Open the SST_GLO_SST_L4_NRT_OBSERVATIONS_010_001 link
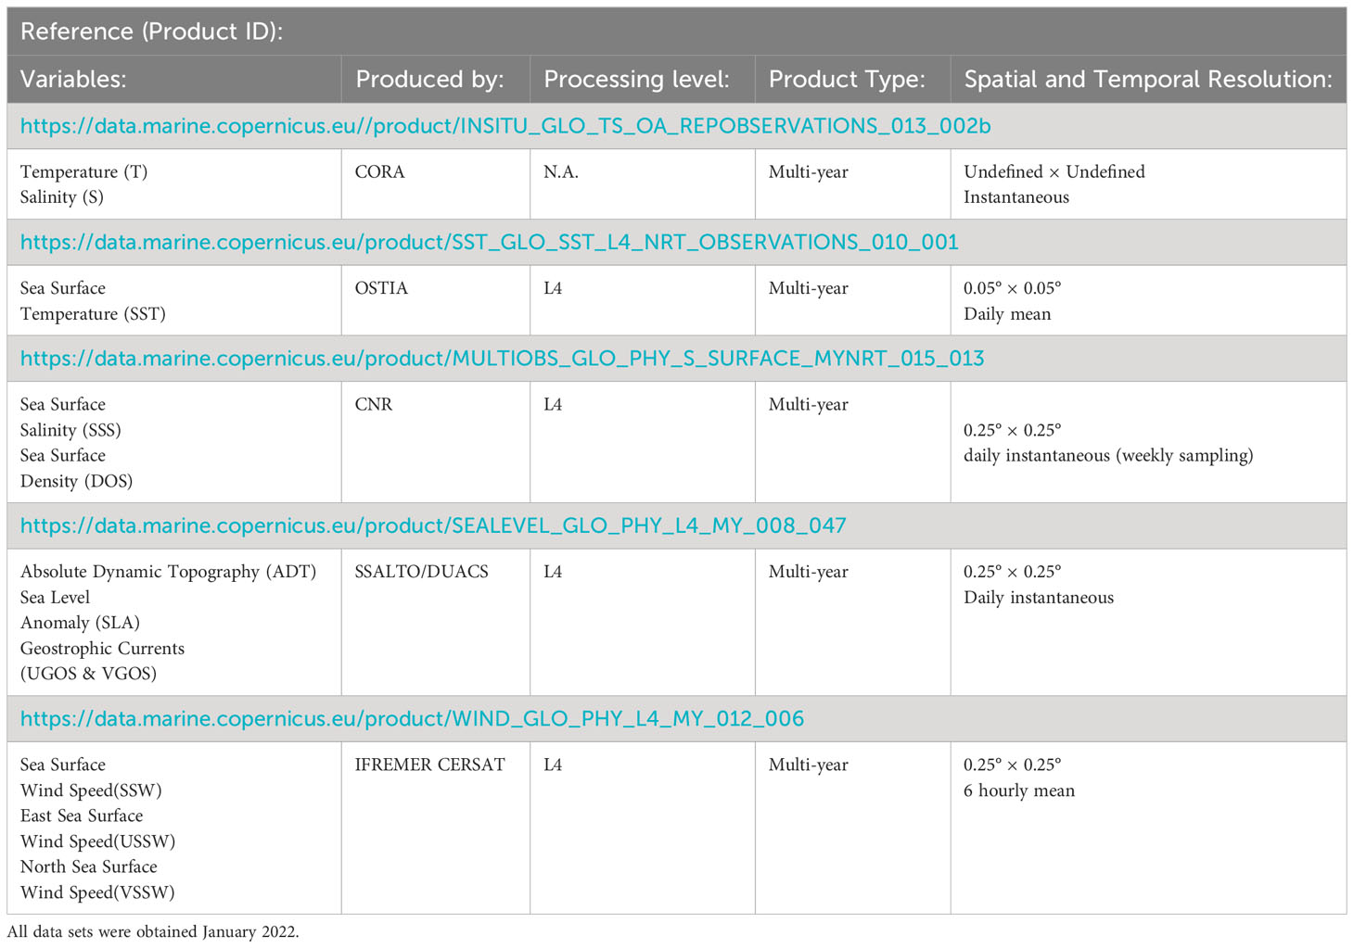The width and height of the screenshot is (1354, 948). [x=490, y=243]
